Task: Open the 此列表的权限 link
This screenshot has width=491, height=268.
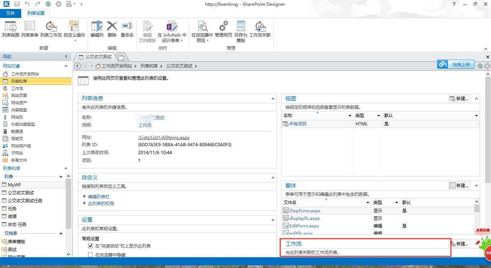Action: pyautogui.click(x=101, y=204)
